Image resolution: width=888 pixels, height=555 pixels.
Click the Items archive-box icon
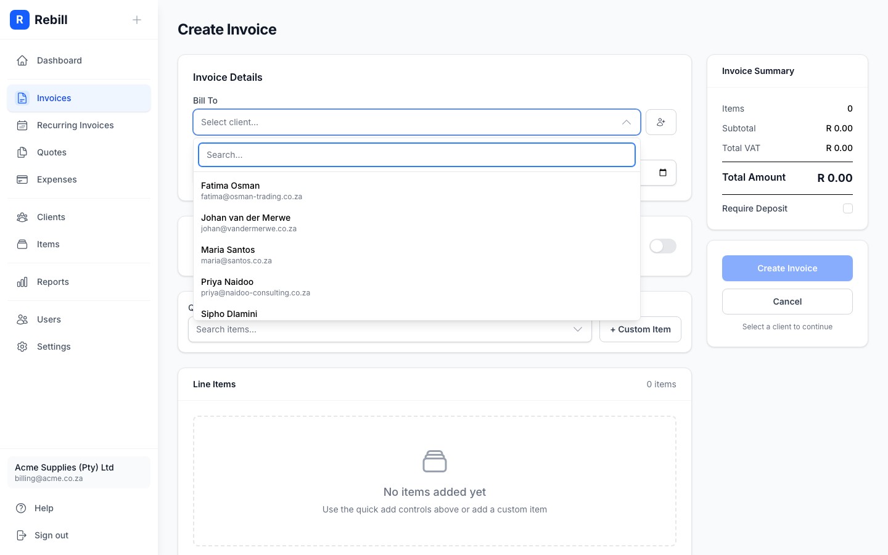coord(22,244)
